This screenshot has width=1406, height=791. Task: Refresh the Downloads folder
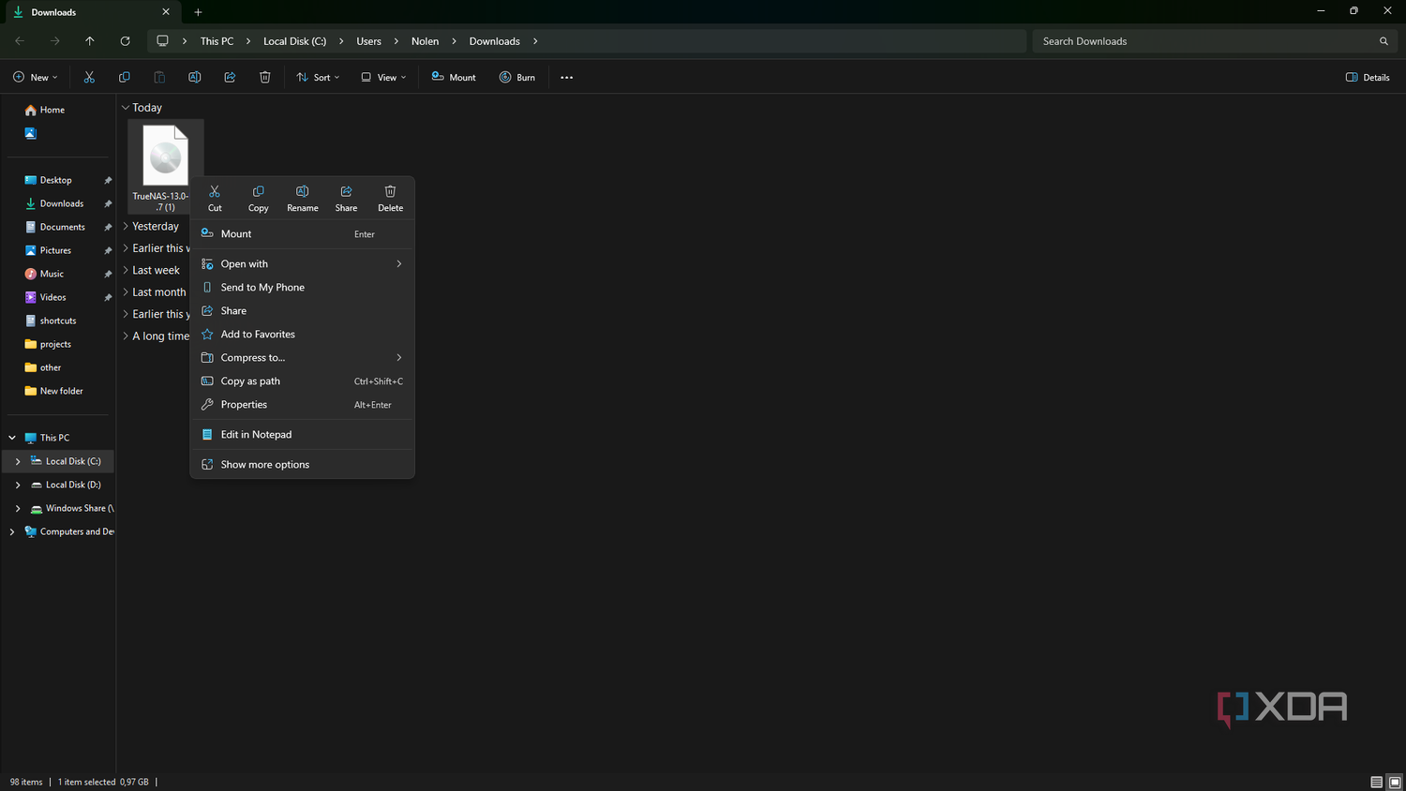(125, 41)
